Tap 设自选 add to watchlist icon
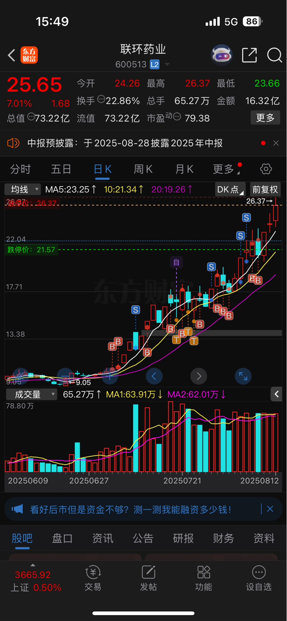Image resolution: width=287 pixels, height=621 pixels. tap(259, 578)
